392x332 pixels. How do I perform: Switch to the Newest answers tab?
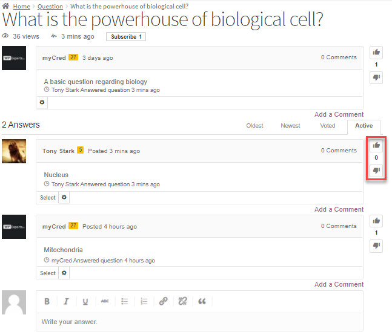290,126
